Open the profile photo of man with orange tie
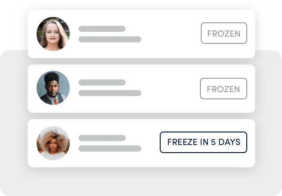The height and width of the screenshot is (196, 282). pyautogui.click(x=53, y=88)
